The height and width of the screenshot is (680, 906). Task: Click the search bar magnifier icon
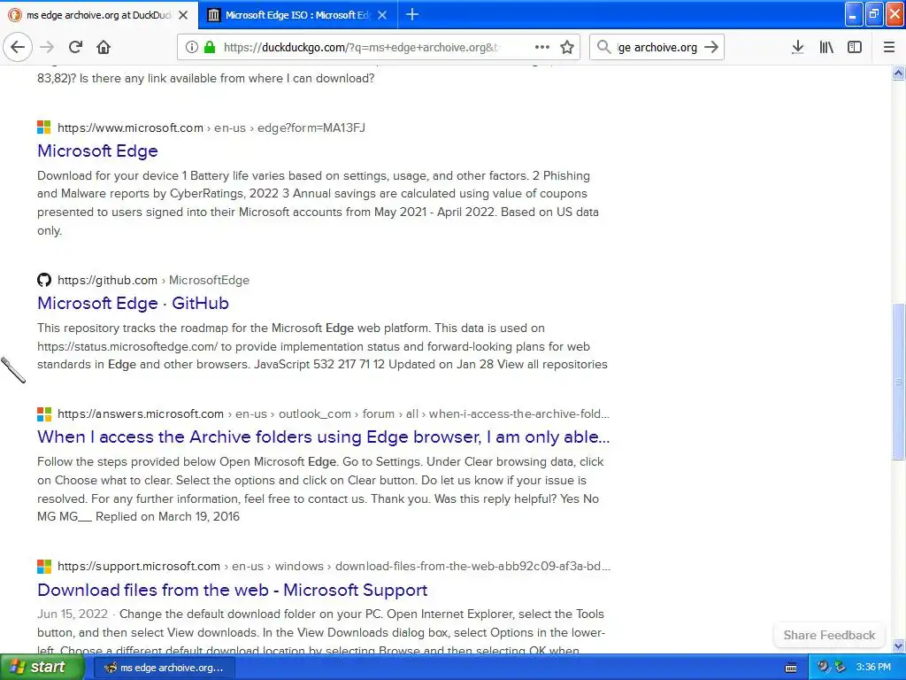tap(603, 47)
